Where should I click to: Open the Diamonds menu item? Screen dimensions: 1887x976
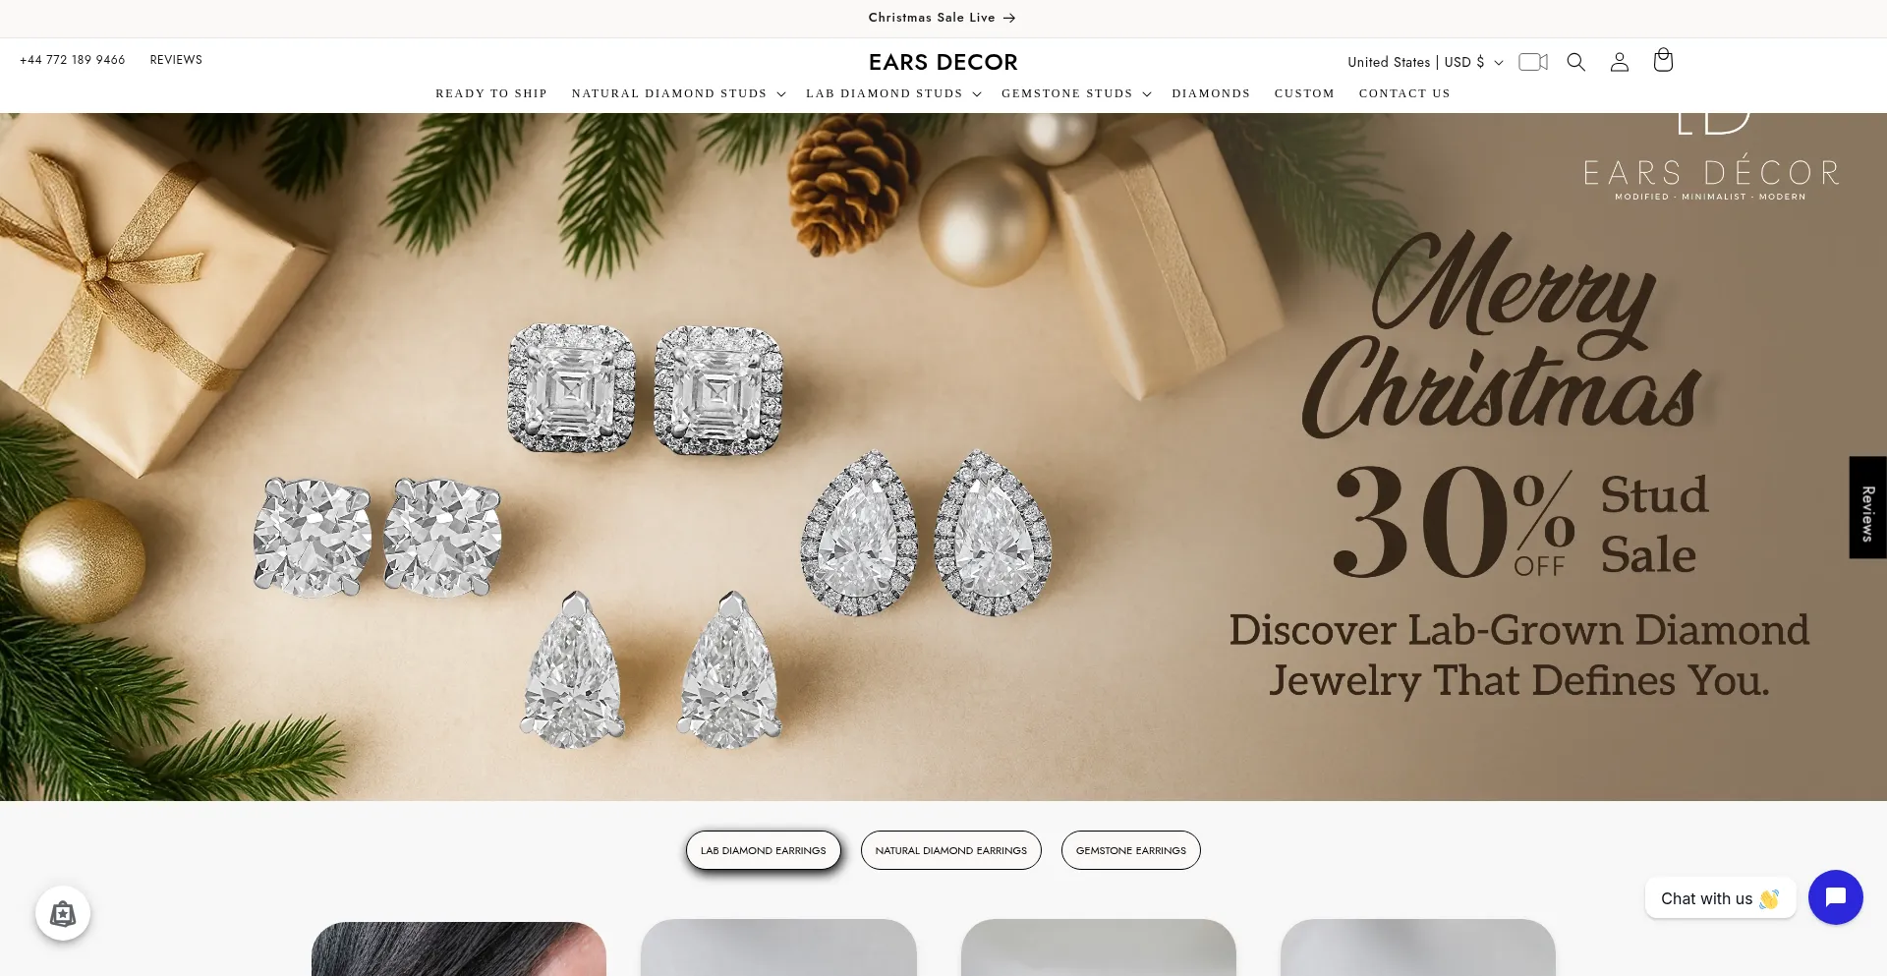[x=1211, y=93]
